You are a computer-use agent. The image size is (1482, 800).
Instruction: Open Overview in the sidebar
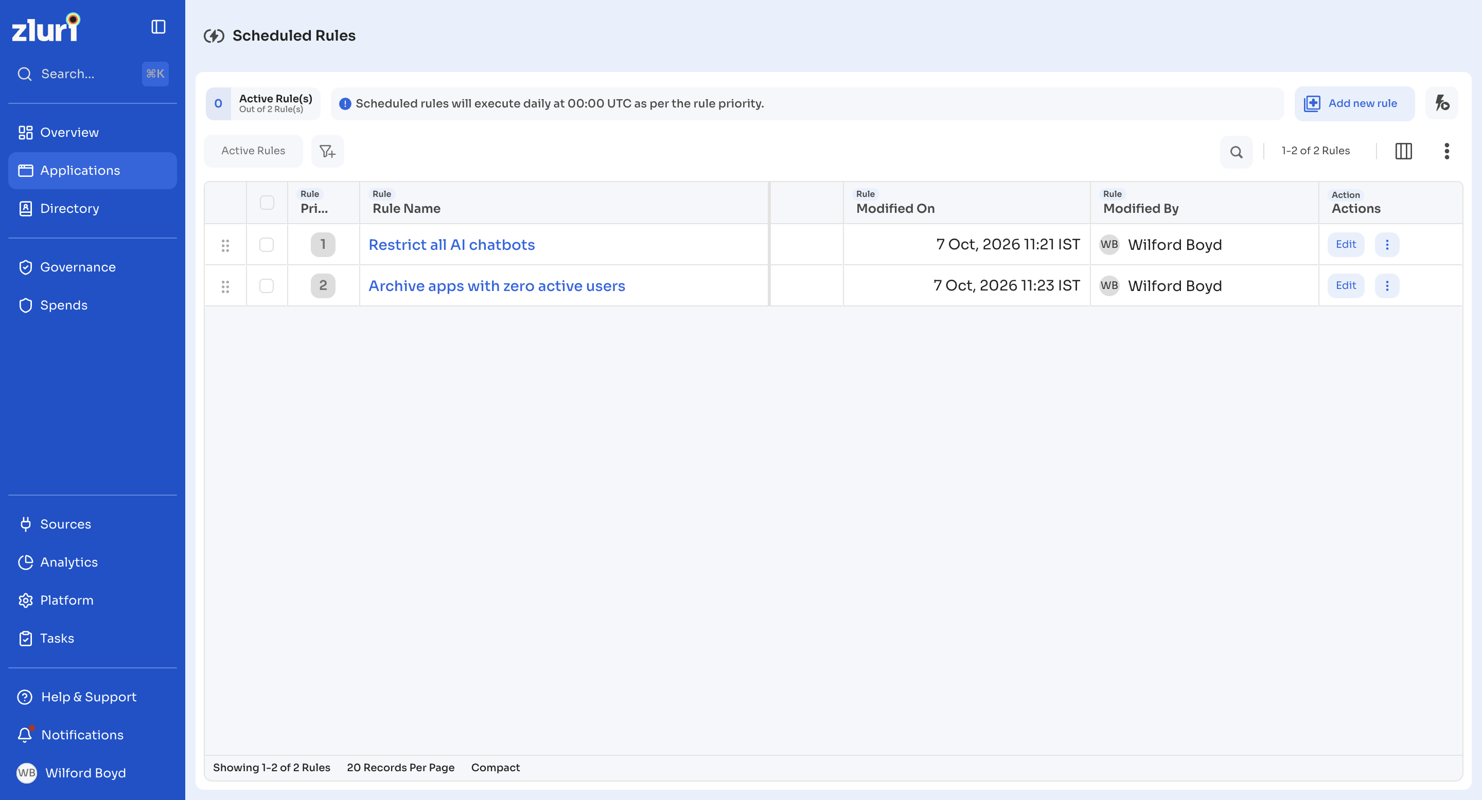click(x=92, y=132)
